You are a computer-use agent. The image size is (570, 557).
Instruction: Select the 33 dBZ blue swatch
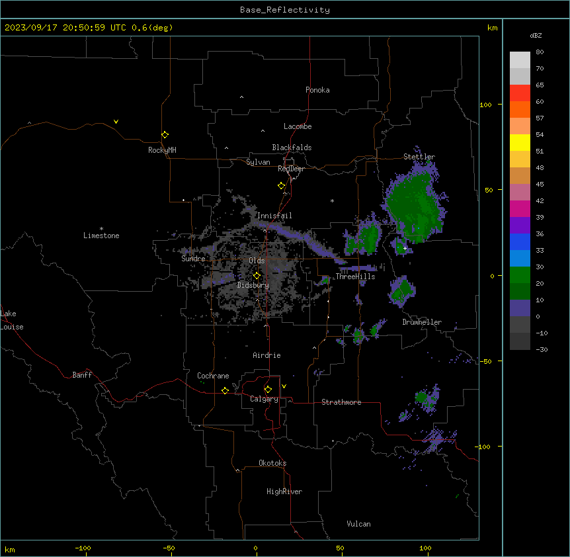[x=520, y=241]
